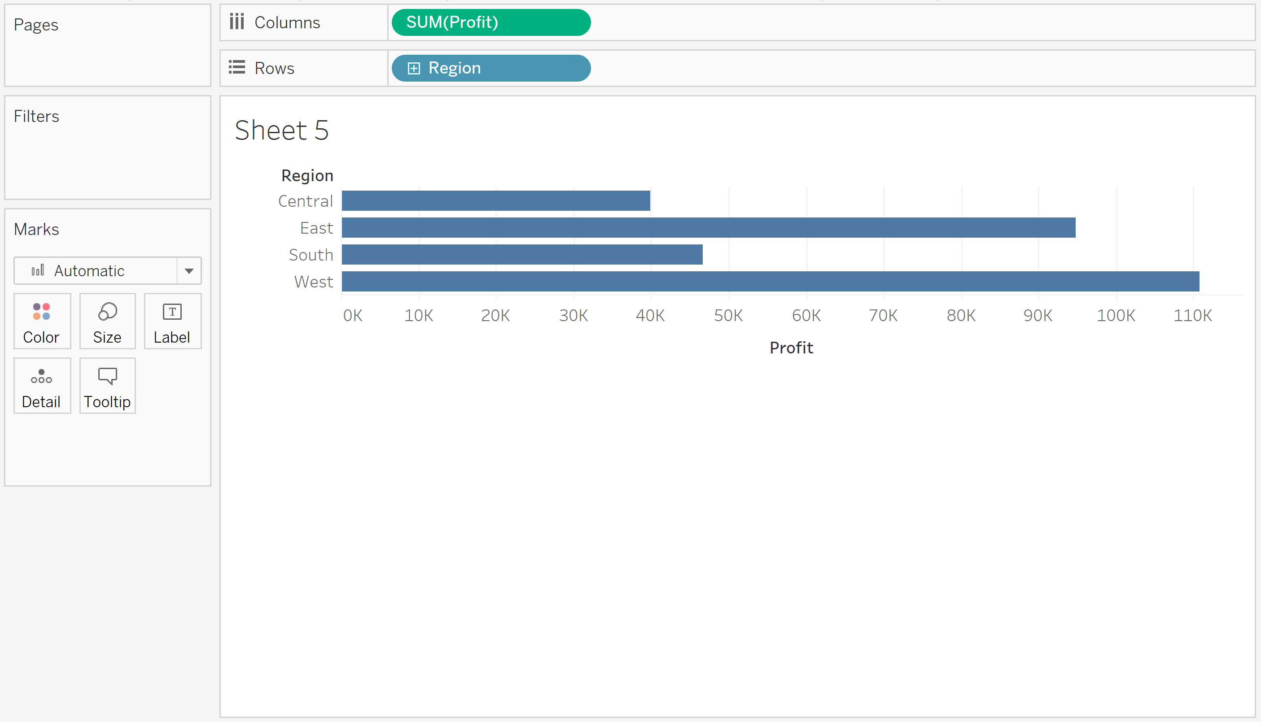Click the Color marks card icon
Viewport: 1261px width, 722px height.
coord(42,311)
